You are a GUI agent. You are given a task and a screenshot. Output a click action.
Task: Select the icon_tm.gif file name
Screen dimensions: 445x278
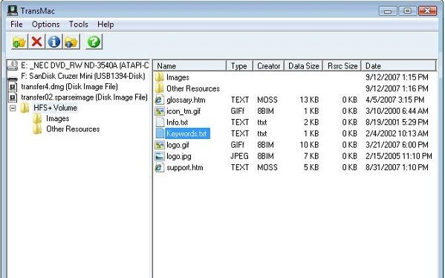point(183,111)
